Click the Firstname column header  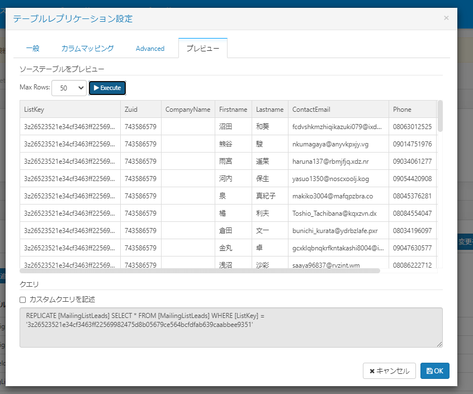tap(233, 110)
